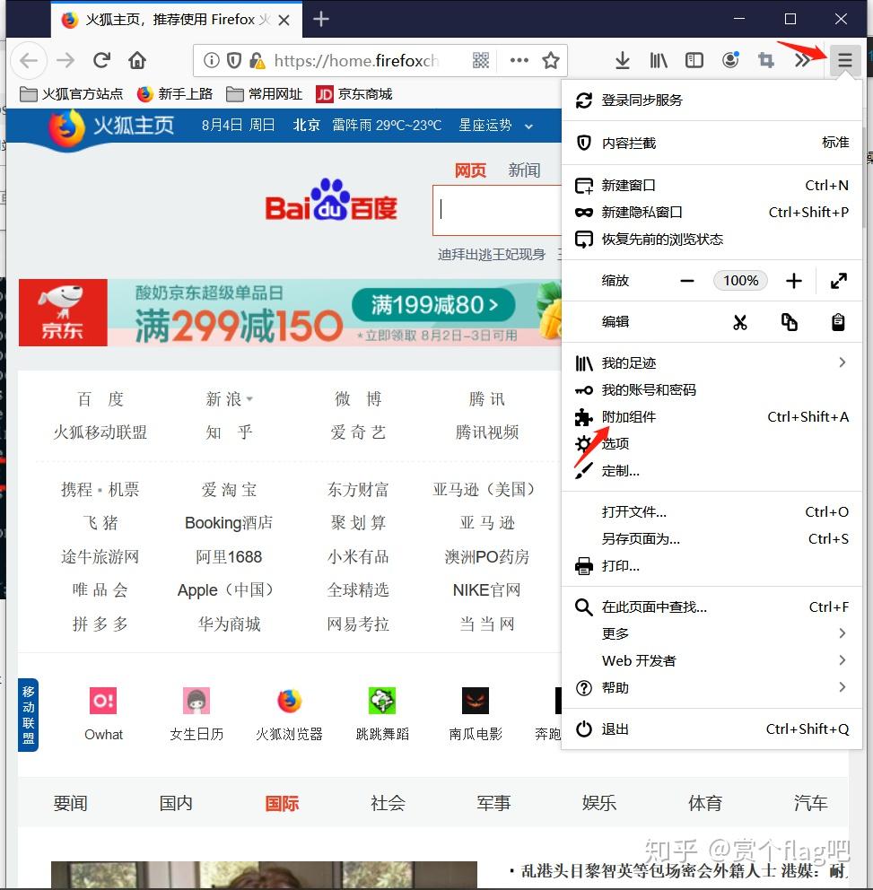Open the library toolbar icon
Image resolution: width=873 pixels, height=890 pixels.
[659, 60]
